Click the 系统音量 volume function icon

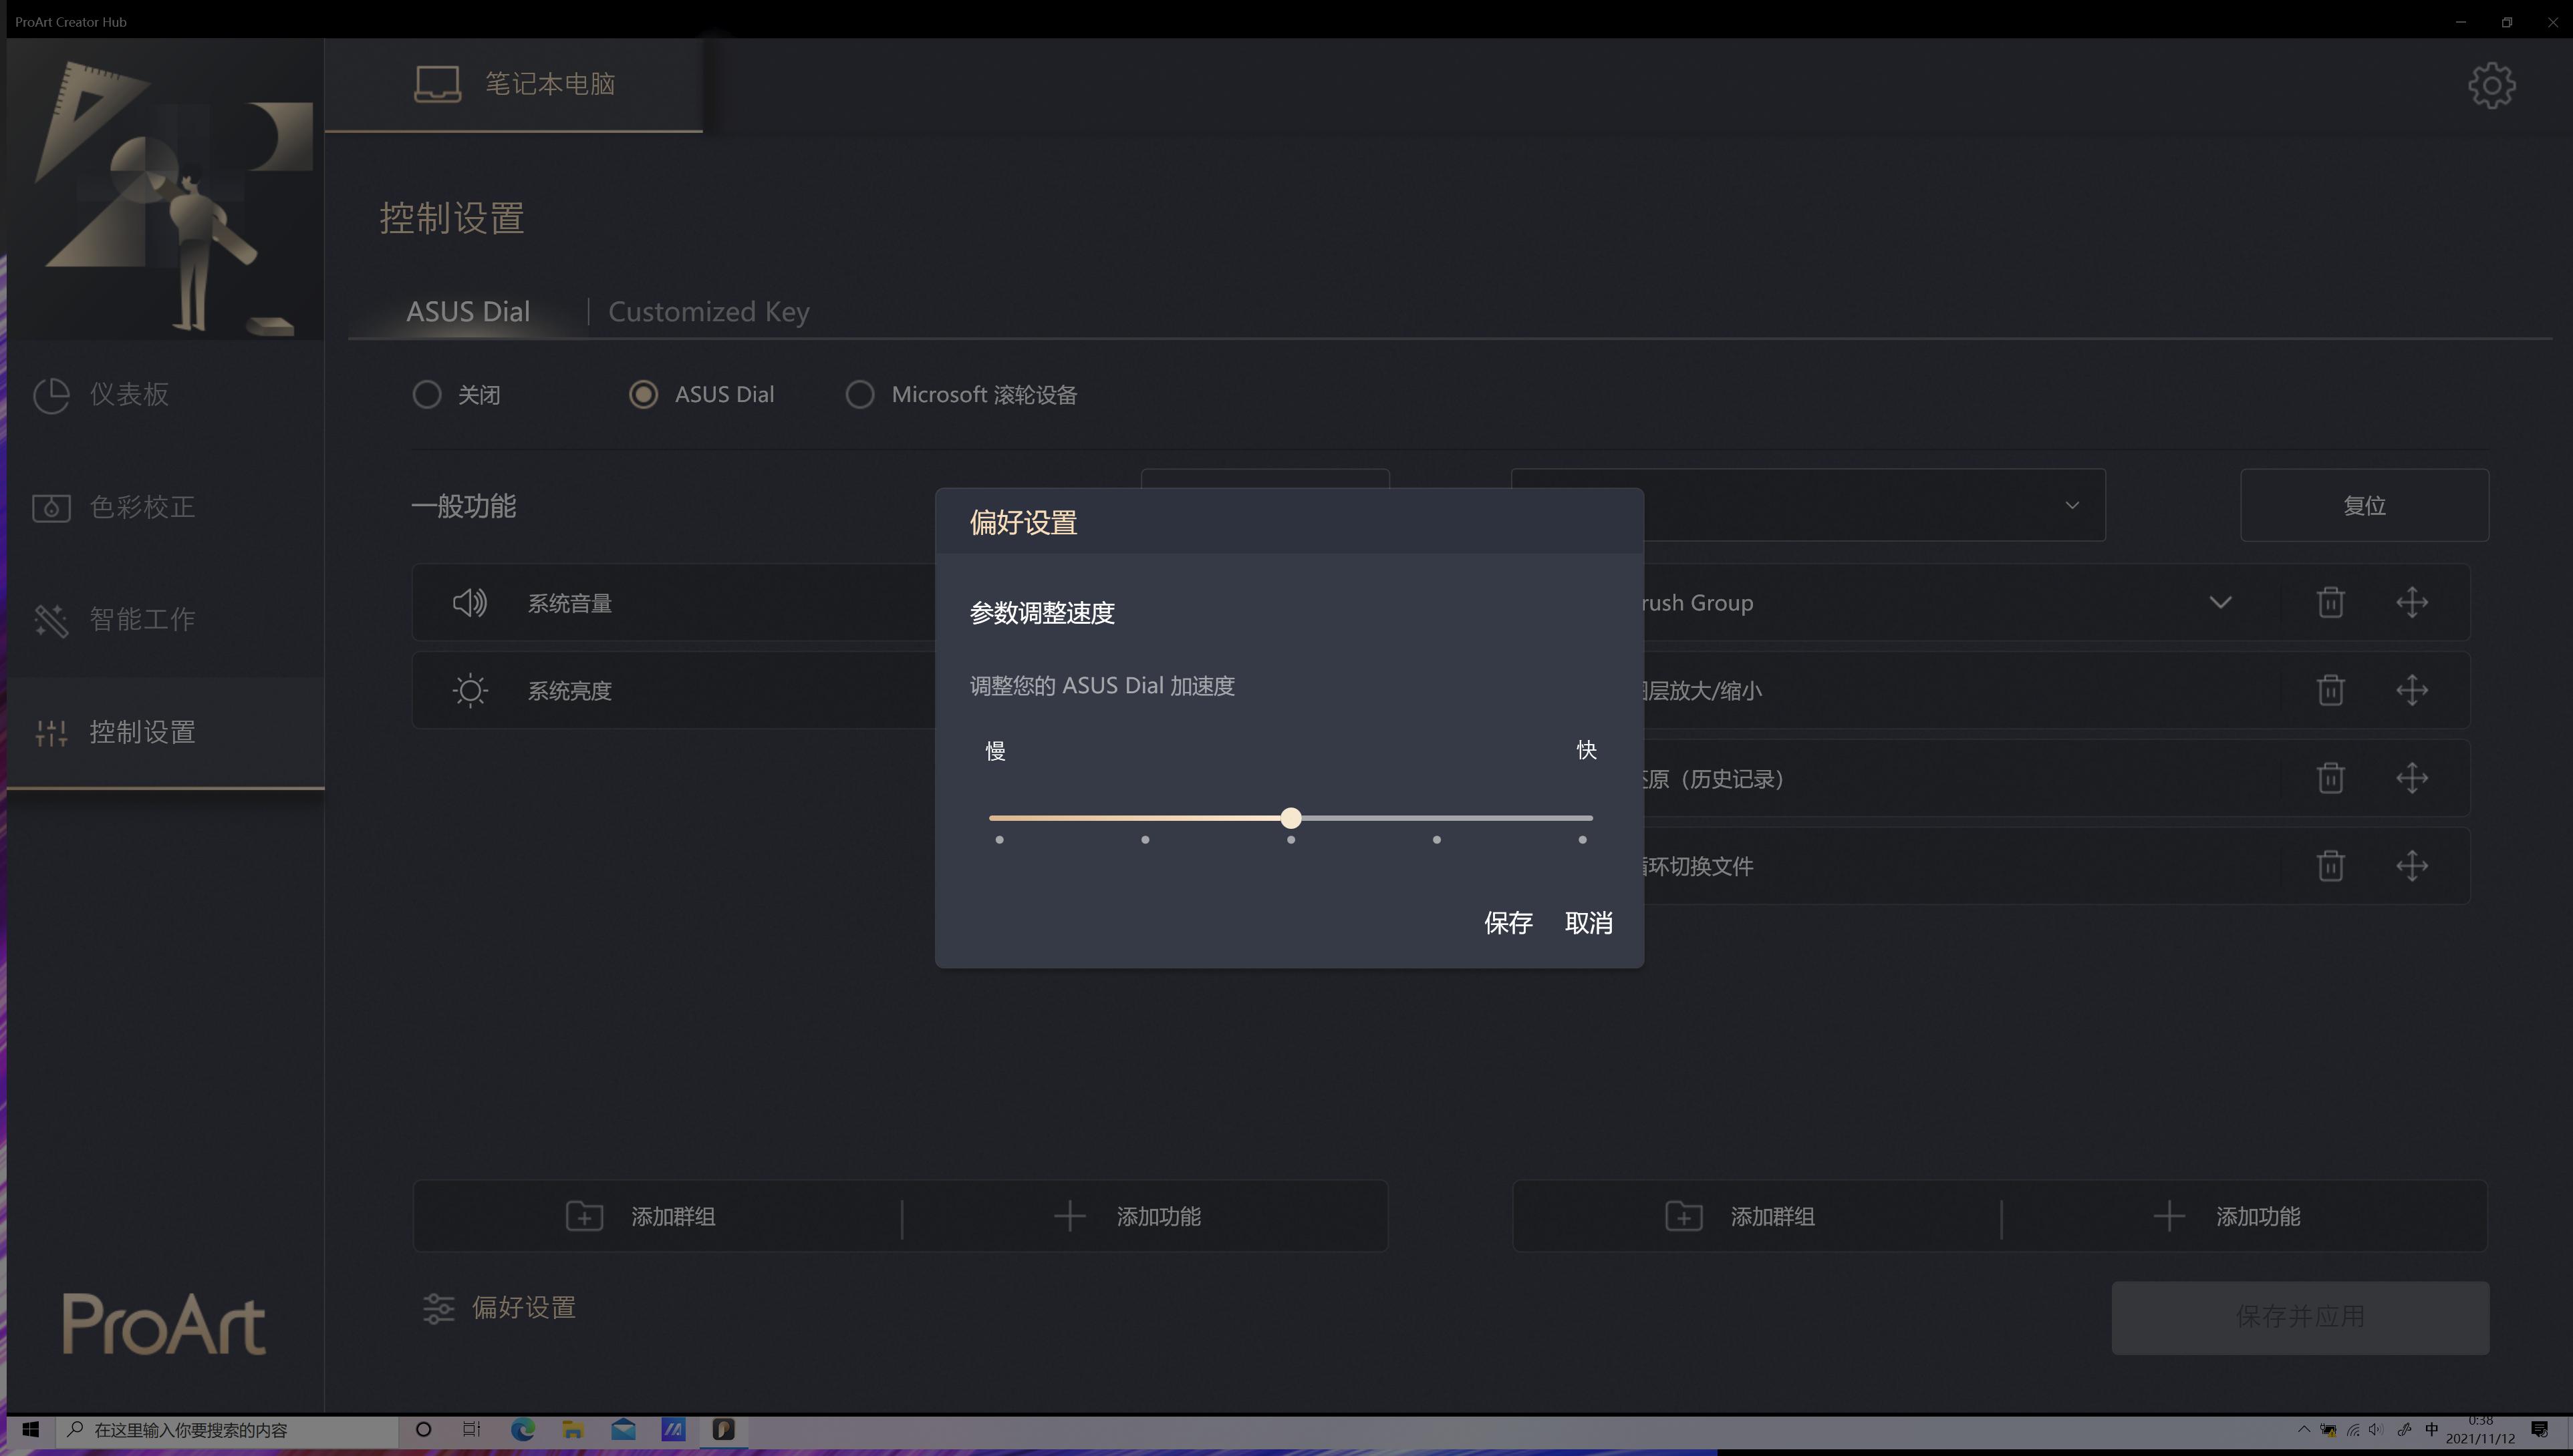469,602
